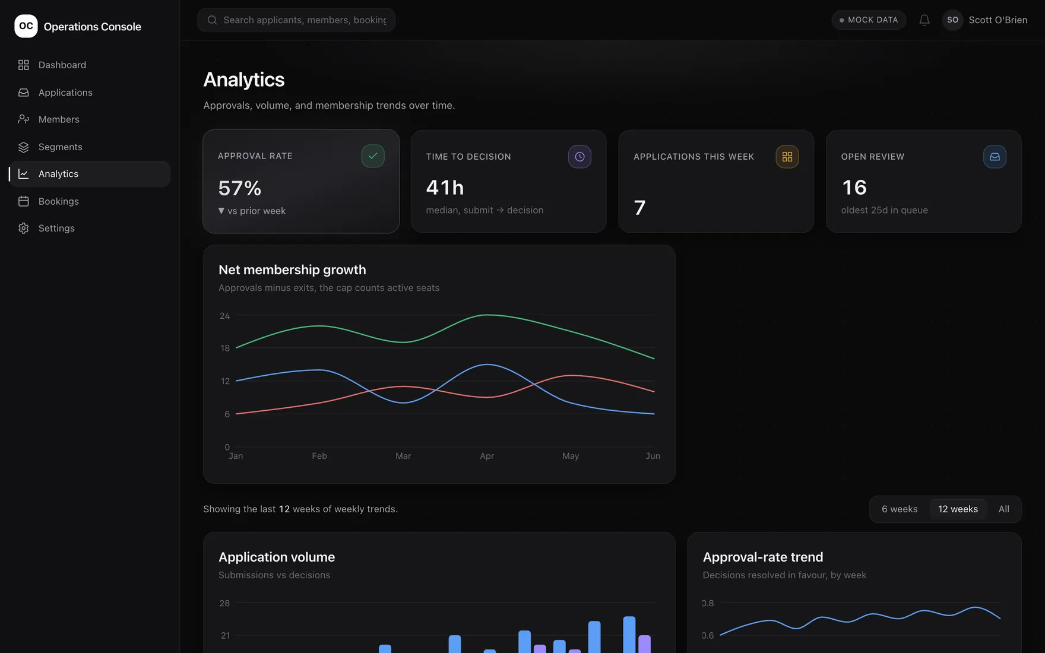1045x653 pixels.
Task: Show All weeks of trends
Action: pos(1003,509)
